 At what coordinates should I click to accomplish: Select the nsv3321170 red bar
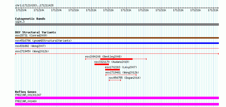[x=102, y=64]
